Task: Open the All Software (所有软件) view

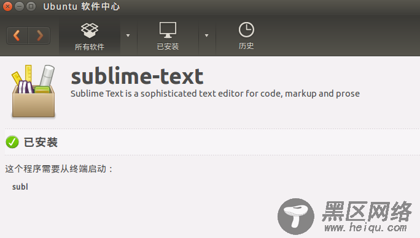Action: [90, 36]
